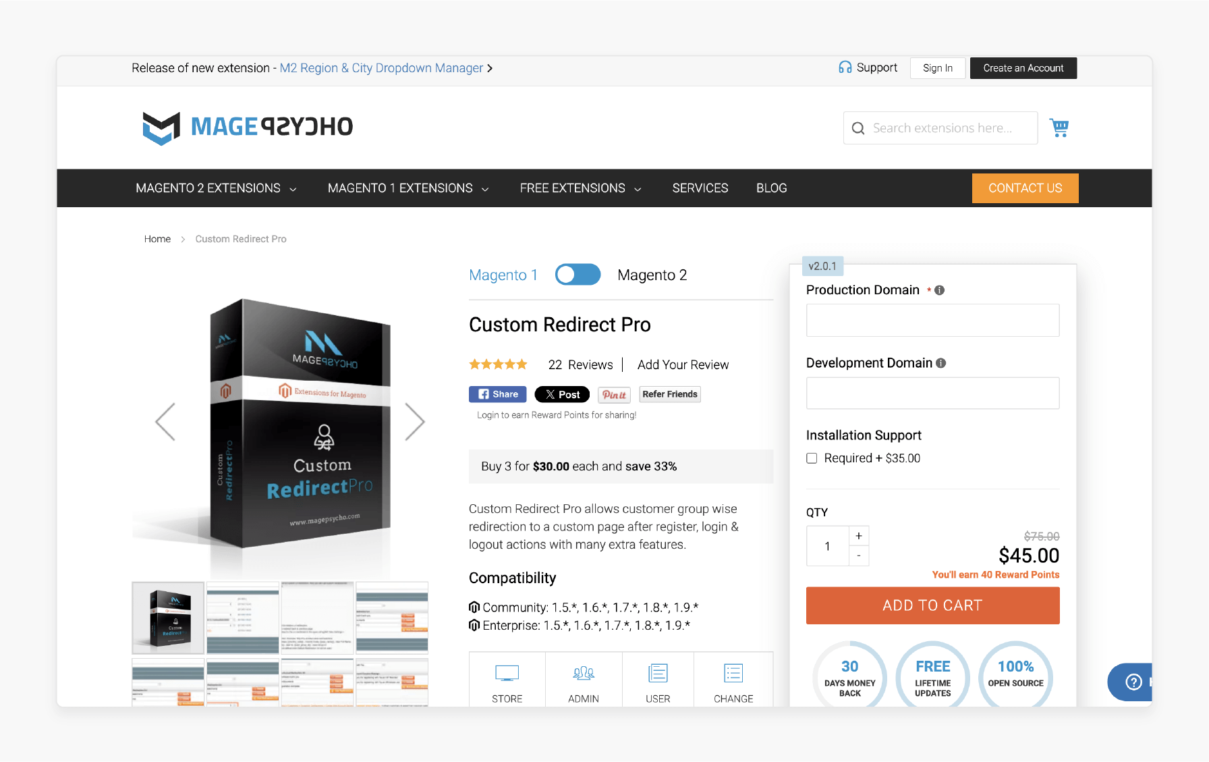Pin the product with Pin it
Image resolution: width=1209 pixels, height=762 pixels.
(x=615, y=394)
